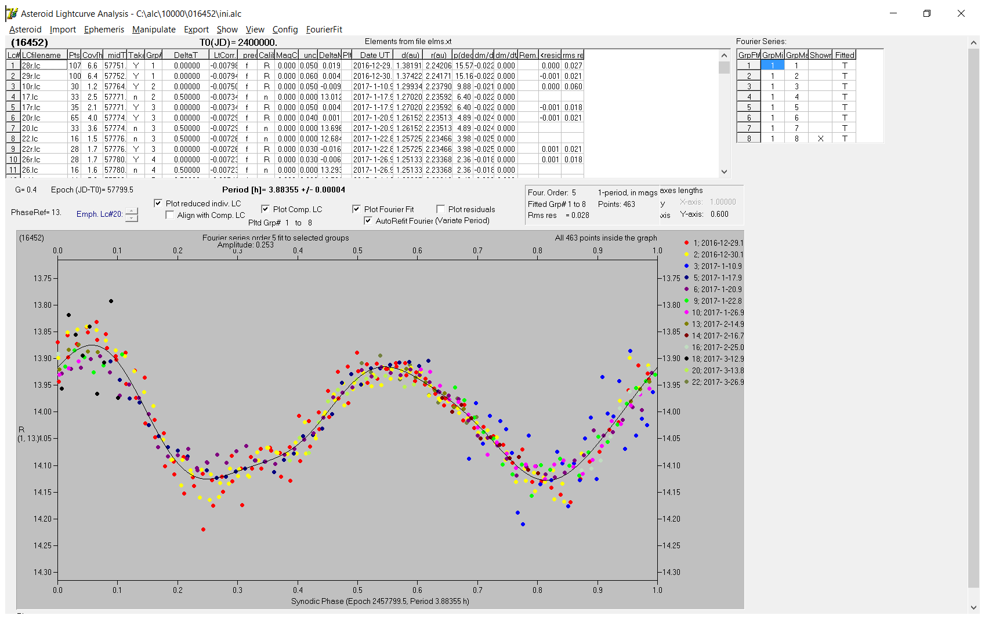This screenshot has width=985, height=619.
Task: Select lightcurve row 26r.lc
Action: (295, 159)
